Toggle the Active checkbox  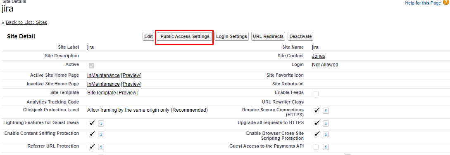[x=92, y=66]
